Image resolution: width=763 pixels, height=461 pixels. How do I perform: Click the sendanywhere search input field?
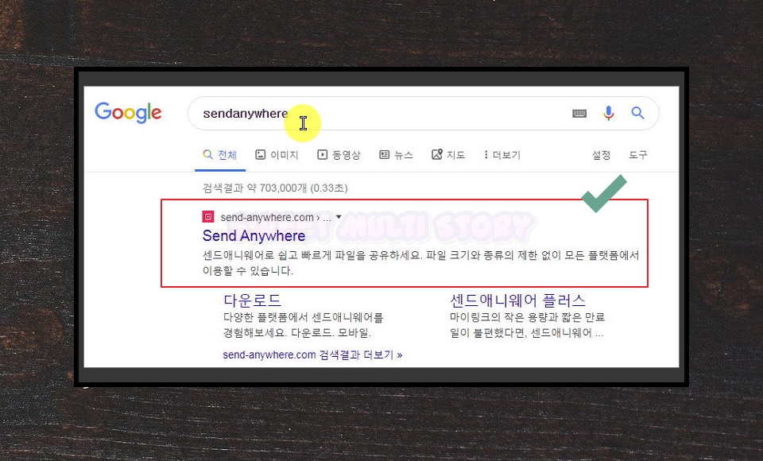pyautogui.click(x=423, y=114)
